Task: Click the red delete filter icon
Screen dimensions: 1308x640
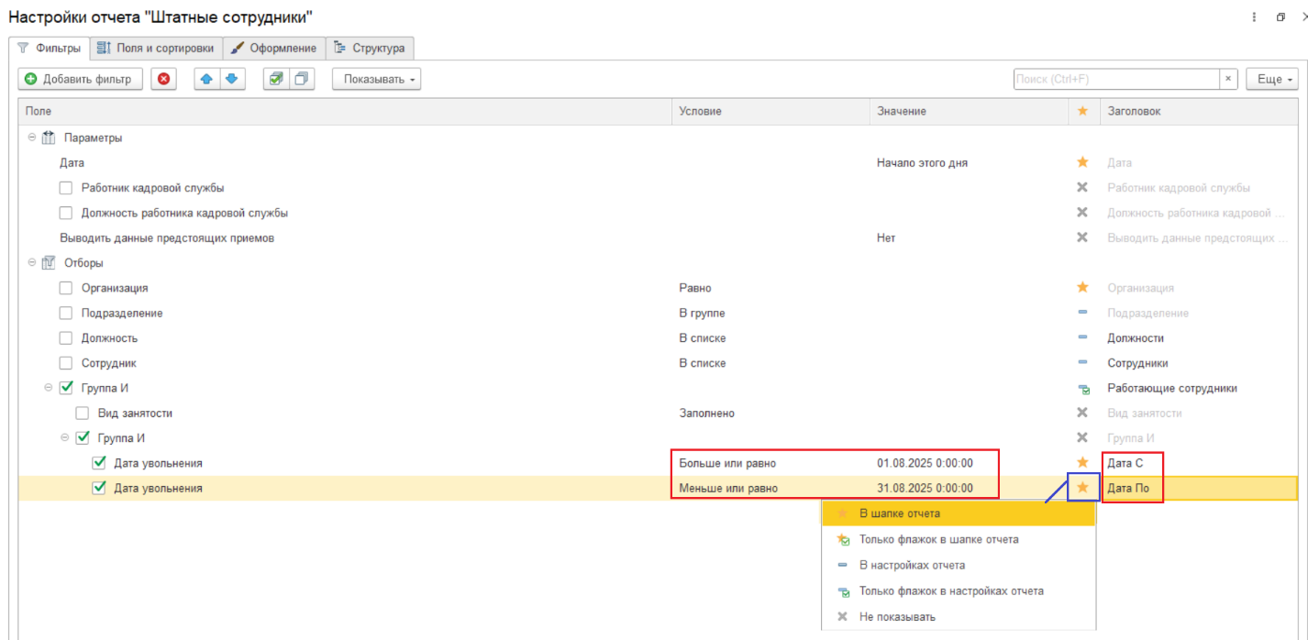Action: 164,79
